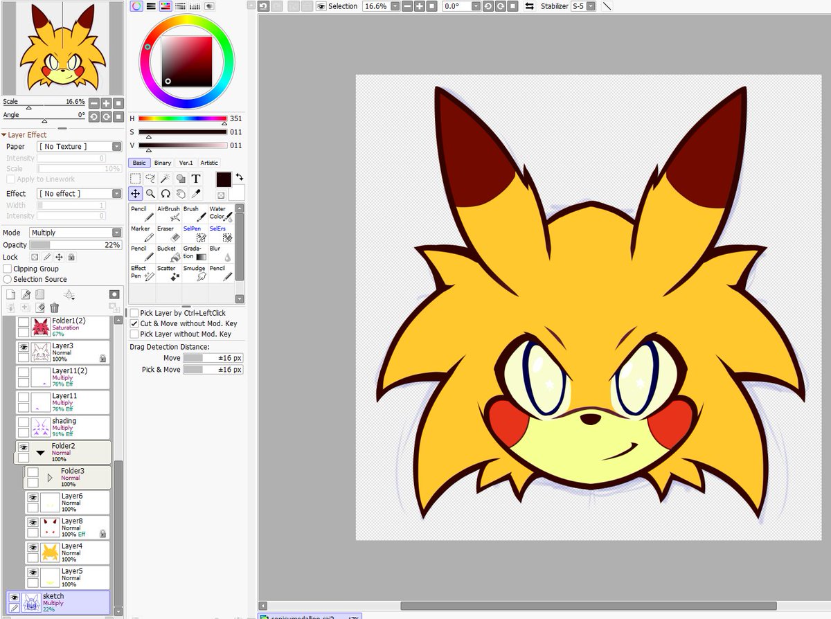Zoom in with toolbar plus button

[x=419, y=6]
